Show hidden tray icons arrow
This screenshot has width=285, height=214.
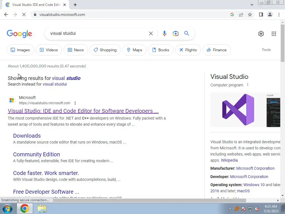coord(230,209)
